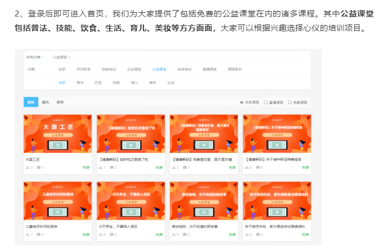The image size is (379, 249).
Task: Click the 公益课堂 breadcrumb with arrow
Action: click(x=61, y=57)
